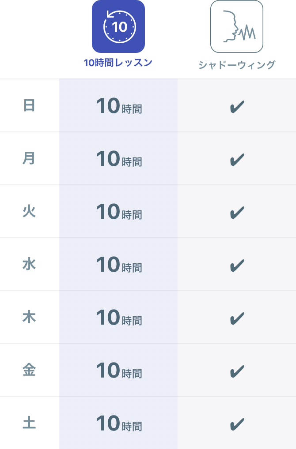Click the 10時間 value for 水 row

point(119,265)
